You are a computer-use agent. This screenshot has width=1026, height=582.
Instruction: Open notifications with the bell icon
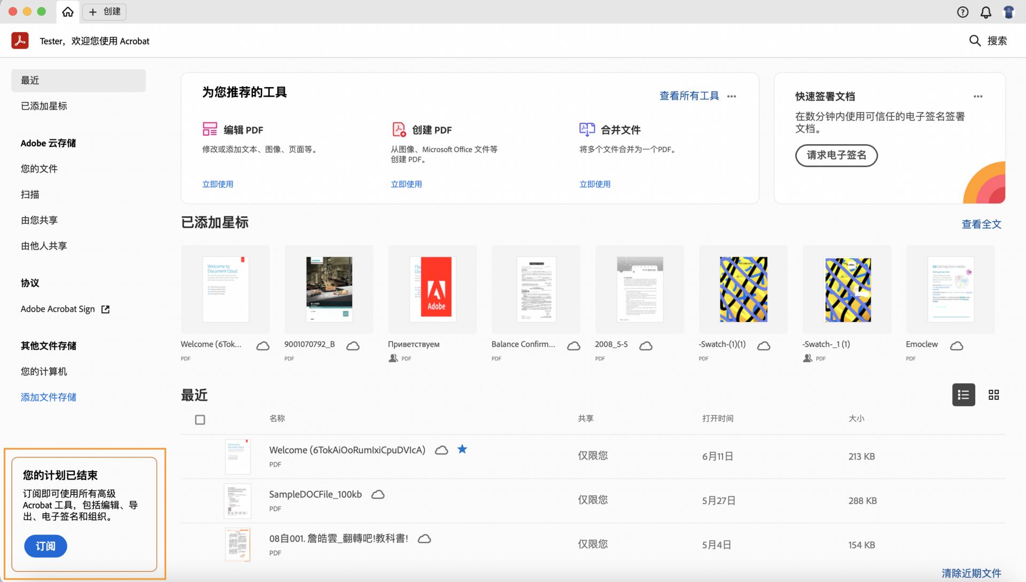985,12
